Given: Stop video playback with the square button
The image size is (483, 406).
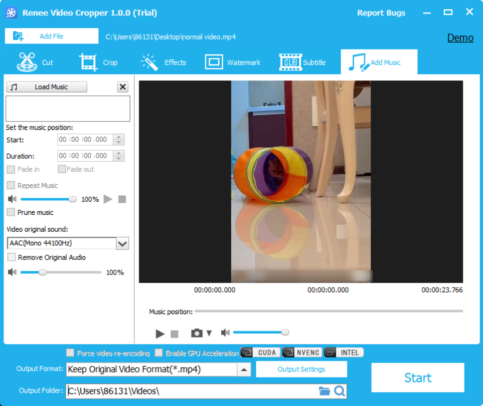Looking at the screenshot, I should point(174,334).
